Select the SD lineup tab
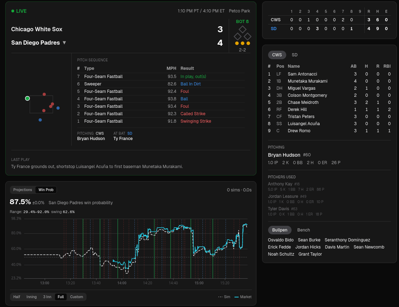The width and height of the screenshot is (399, 307). (x=294, y=55)
